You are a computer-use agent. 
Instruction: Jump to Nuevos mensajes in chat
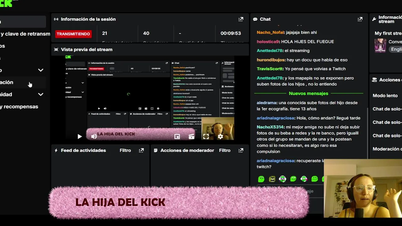click(308, 93)
